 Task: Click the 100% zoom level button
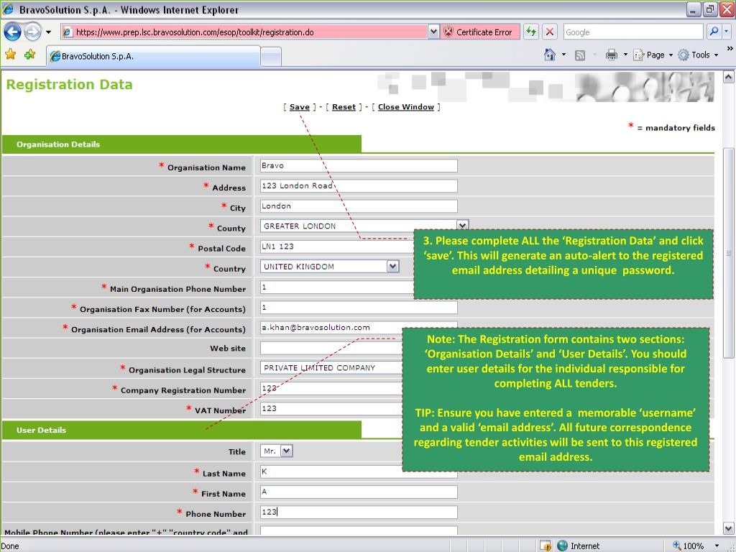(x=688, y=546)
